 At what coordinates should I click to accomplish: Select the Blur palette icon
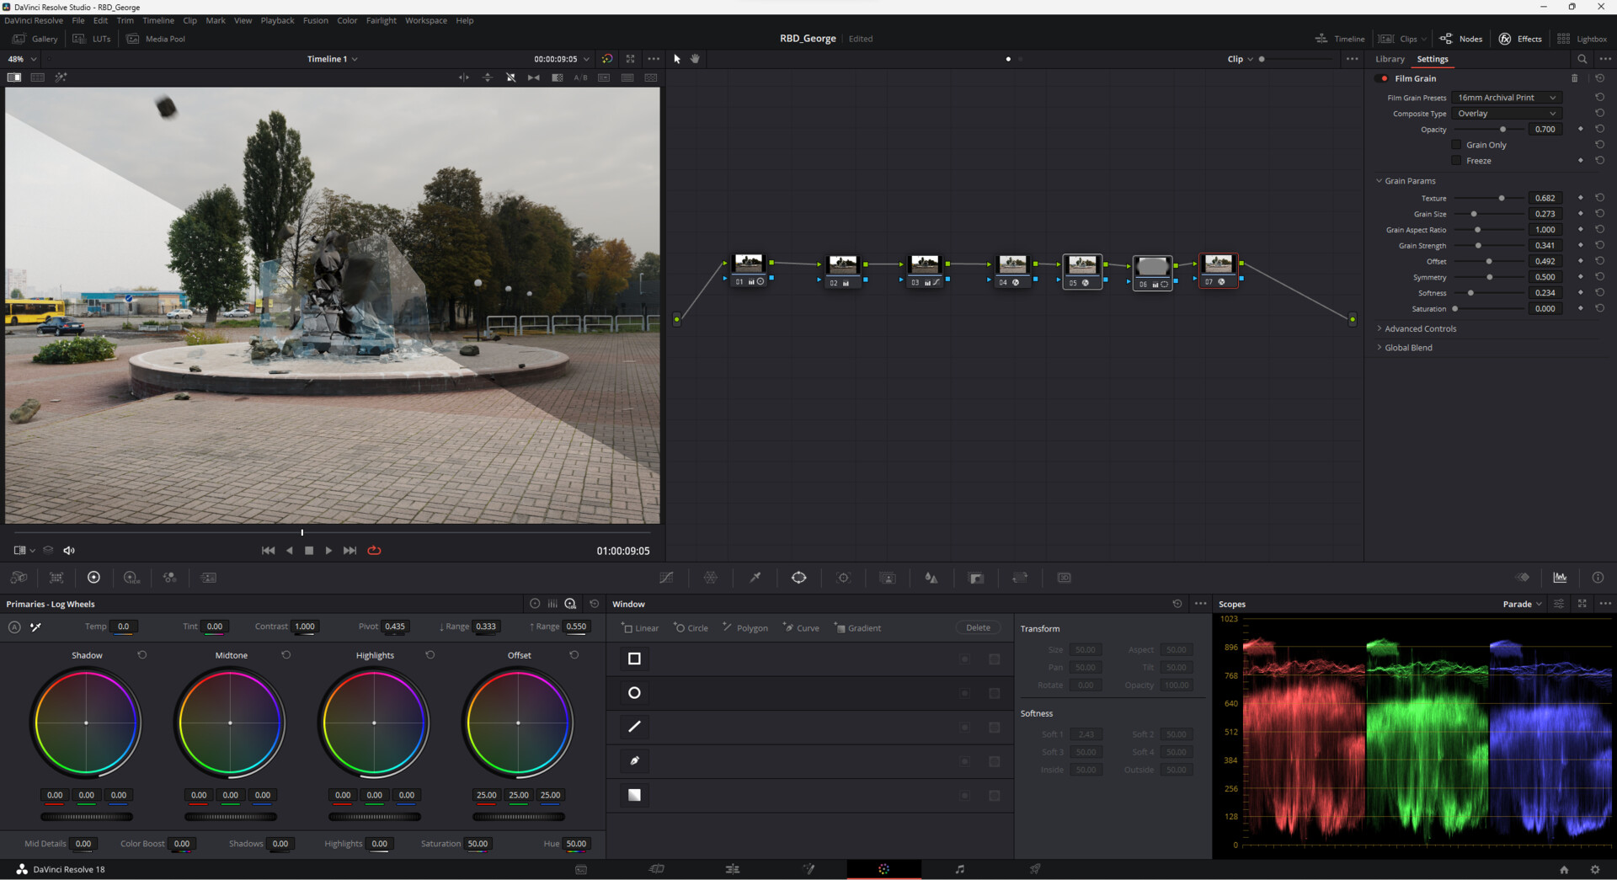tap(931, 578)
